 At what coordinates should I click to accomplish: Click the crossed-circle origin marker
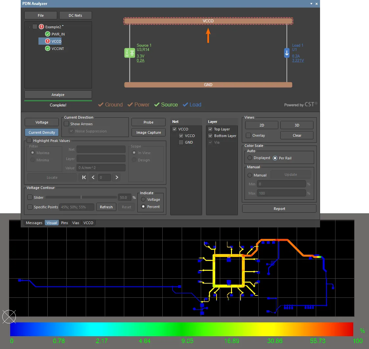9,316
